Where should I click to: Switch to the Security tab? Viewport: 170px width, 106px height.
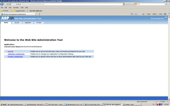click(x=17, y=23)
